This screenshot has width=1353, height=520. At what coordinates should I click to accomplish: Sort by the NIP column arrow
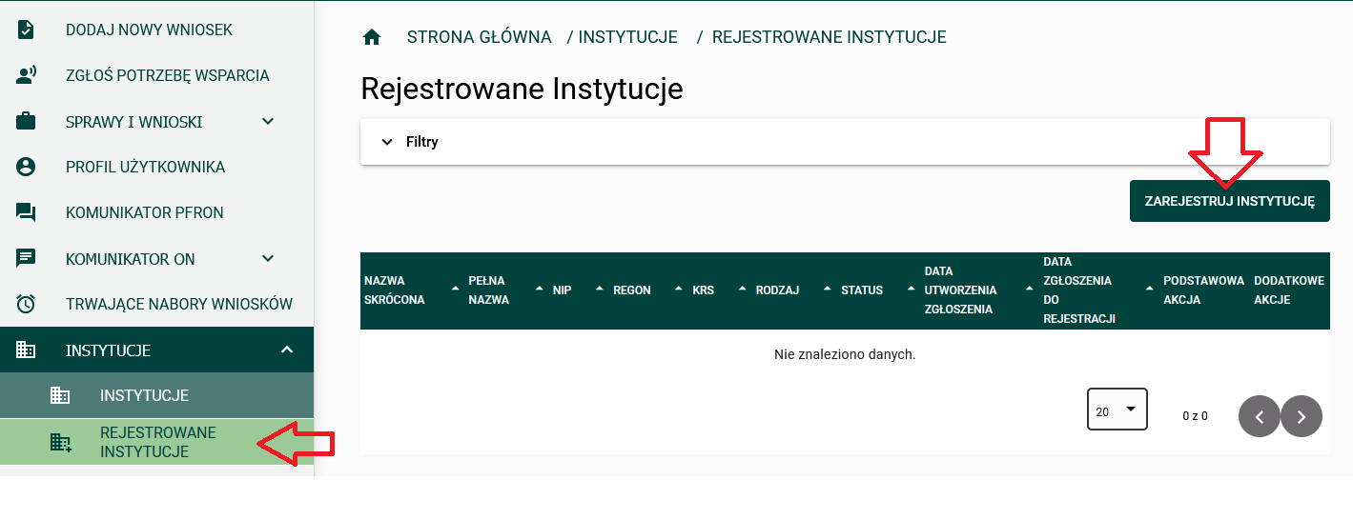click(599, 288)
